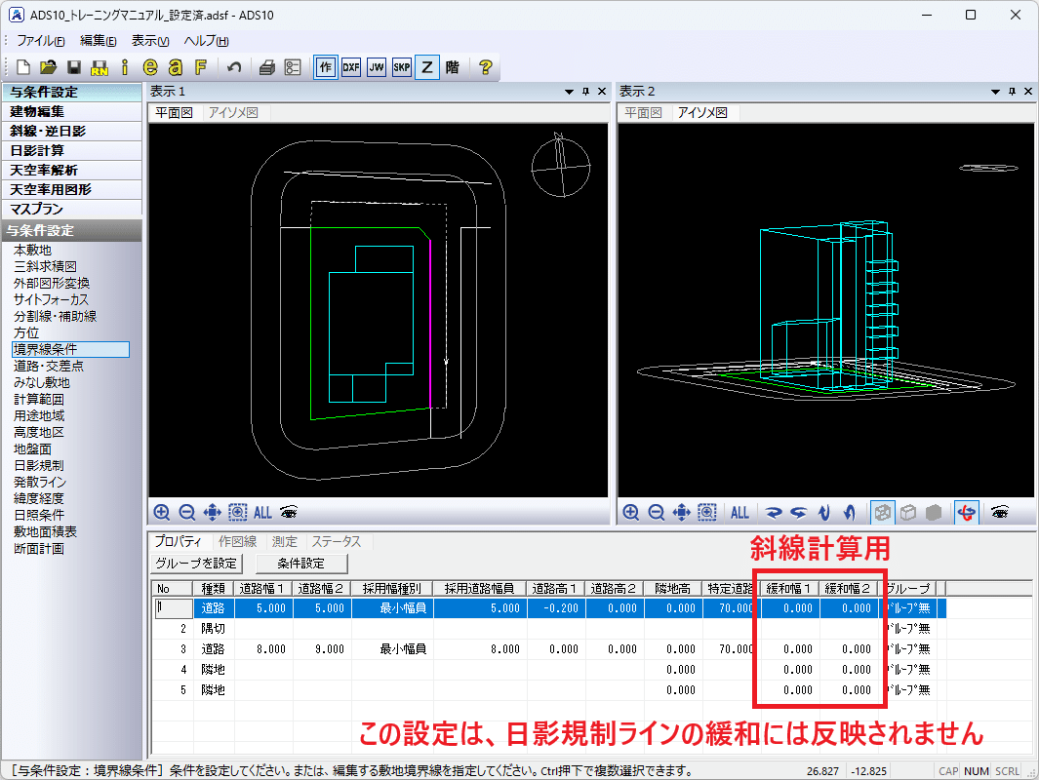The image size is (1039, 780).
Task: Click No cell of row 1
Action: (174, 607)
